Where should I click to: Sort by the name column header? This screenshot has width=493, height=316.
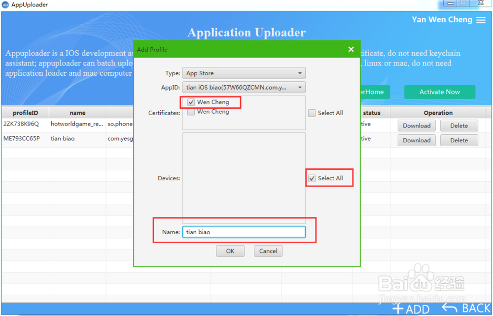tap(77, 113)
